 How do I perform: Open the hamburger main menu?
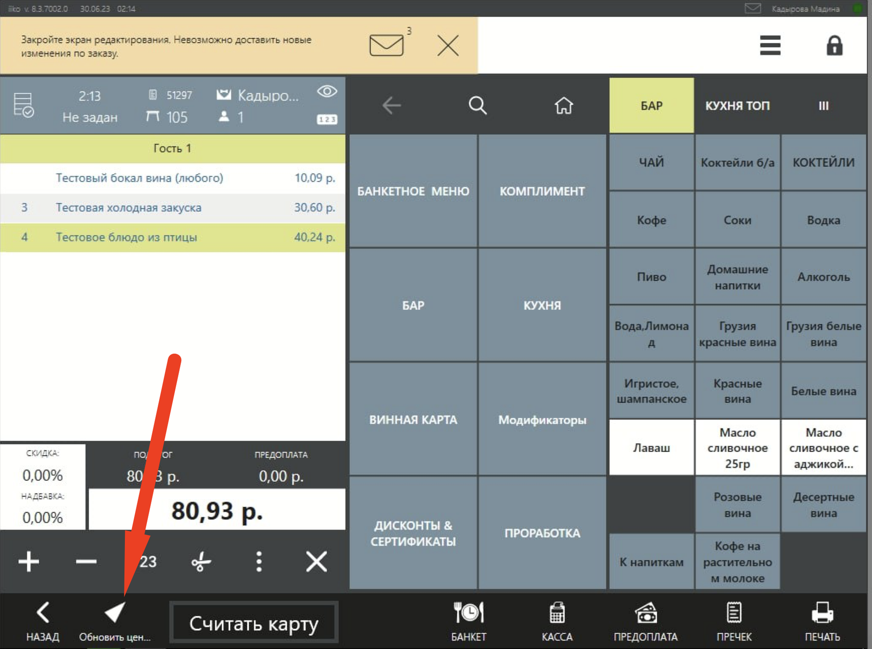(x=770, y=45)
